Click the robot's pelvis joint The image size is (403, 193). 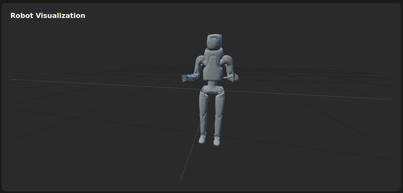pos(212,90)
